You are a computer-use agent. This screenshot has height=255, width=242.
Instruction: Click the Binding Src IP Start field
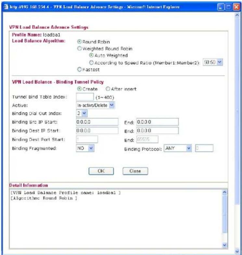click(x=97, y=122)
